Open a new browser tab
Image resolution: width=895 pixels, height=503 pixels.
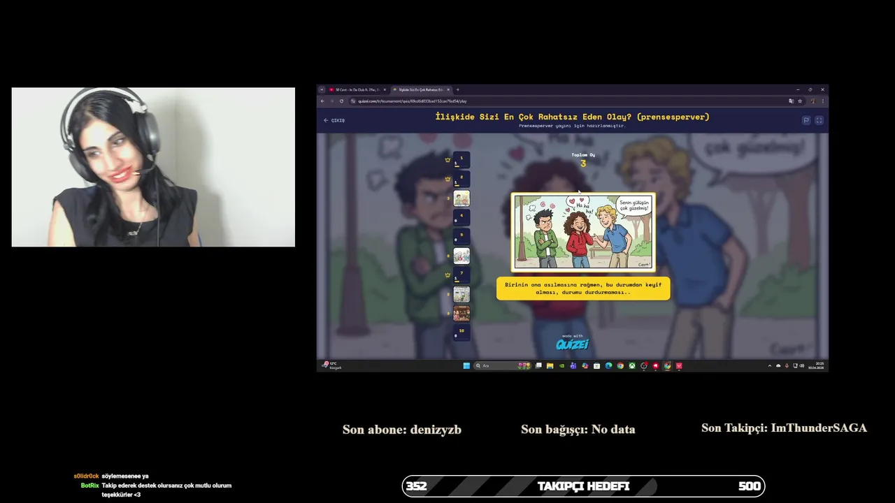click(x=458, y=89)
